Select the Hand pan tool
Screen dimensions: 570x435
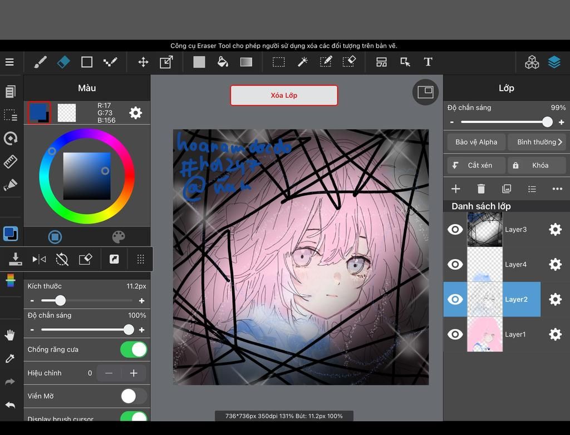[10, 335]
